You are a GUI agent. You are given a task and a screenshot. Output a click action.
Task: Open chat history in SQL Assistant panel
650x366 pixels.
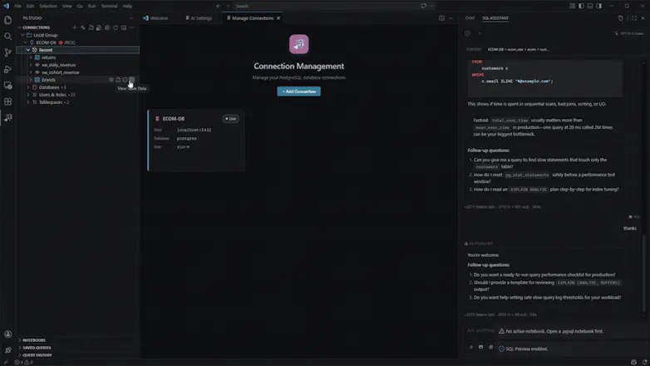[x=468, y=33]
